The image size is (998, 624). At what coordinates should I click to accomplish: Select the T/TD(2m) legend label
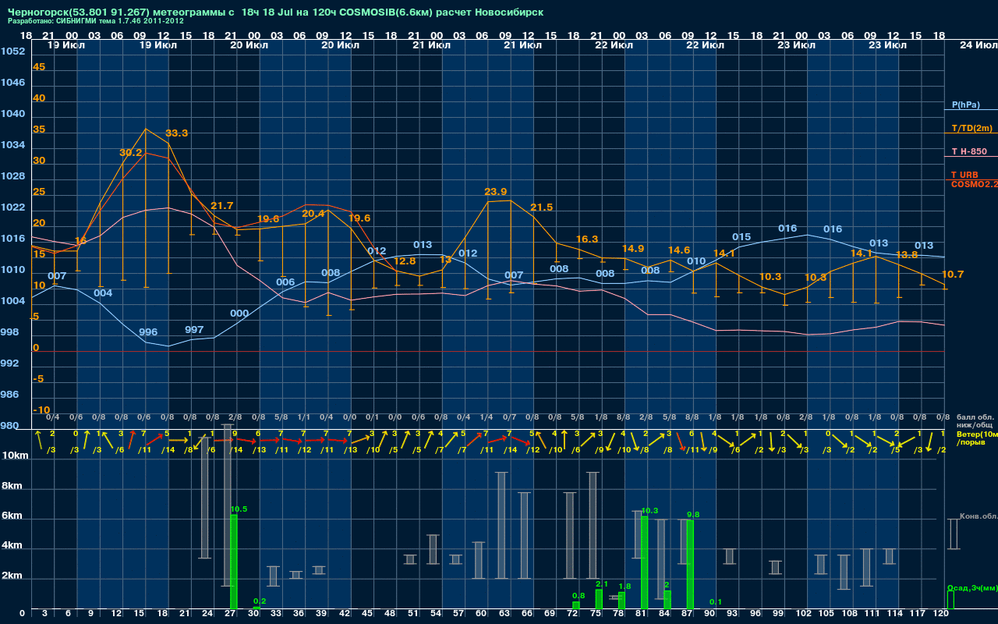tap(971, 128)
